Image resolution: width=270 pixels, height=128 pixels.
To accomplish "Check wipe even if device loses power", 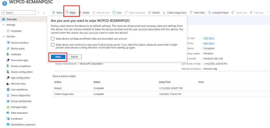I will pyautogui.click(x=53, y=45).
